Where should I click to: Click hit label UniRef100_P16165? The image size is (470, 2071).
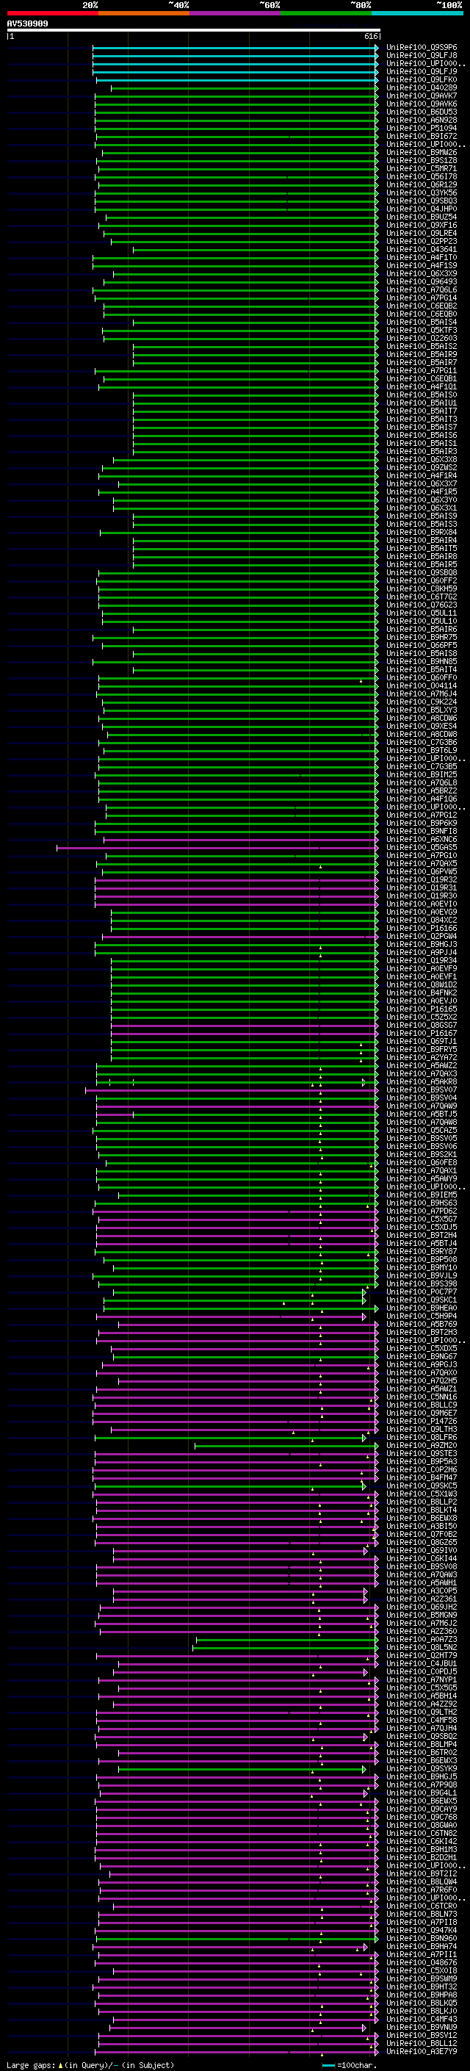point(422,1009)
